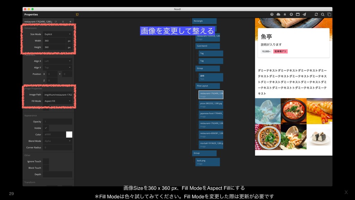Screen dimensions: 355x200
Task: Click the Opacity input field
Action: click(x=58, y=122)
